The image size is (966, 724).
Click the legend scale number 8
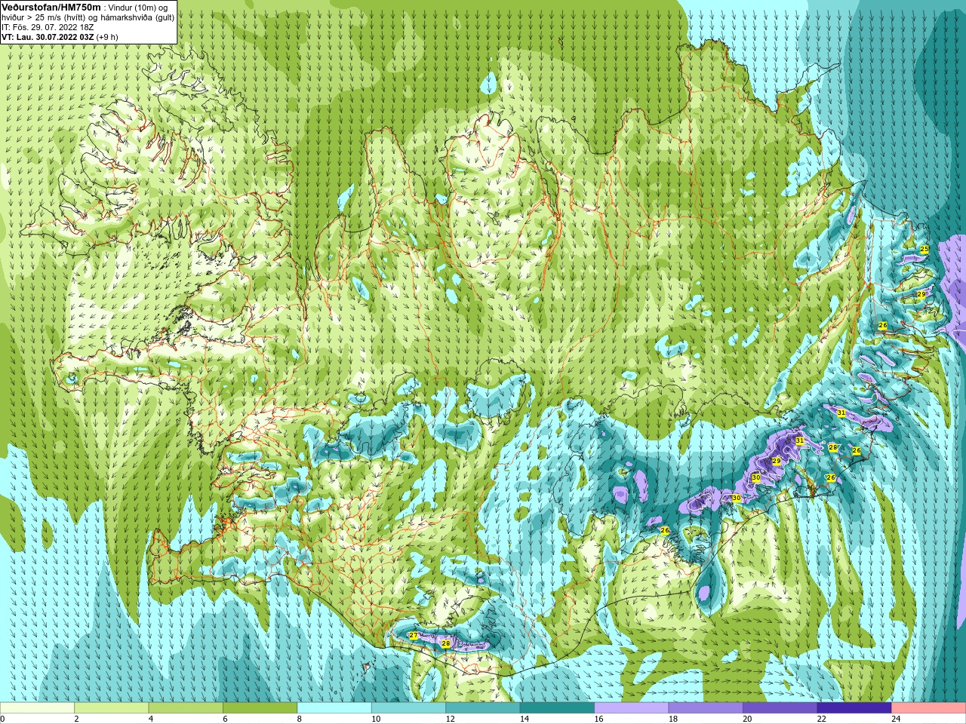299,719
